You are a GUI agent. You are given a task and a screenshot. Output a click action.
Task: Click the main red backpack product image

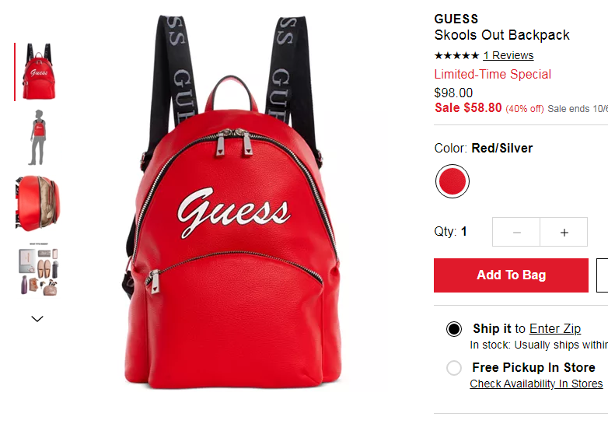point(232,201)
